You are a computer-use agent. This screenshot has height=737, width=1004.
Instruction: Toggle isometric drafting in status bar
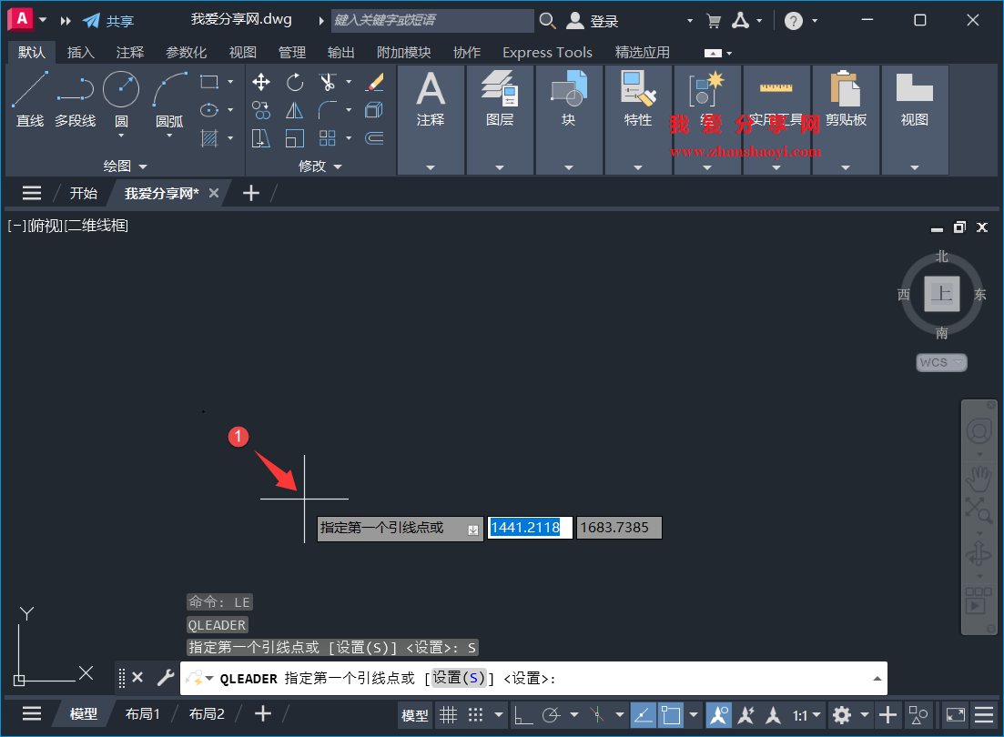[597, 714]
